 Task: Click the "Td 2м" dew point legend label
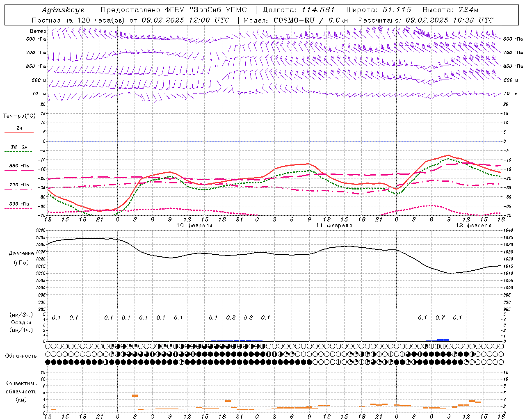pos(19,147)
